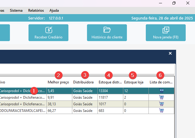Click the date Segunda-feira, 28 de abril de 2025

tap(162, 18)
